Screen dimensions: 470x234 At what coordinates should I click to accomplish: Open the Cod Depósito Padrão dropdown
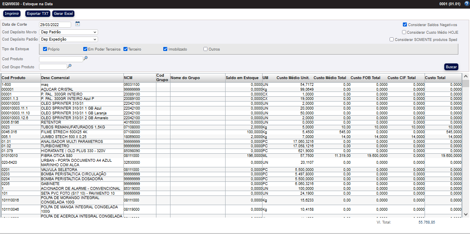tap(68, 39)
